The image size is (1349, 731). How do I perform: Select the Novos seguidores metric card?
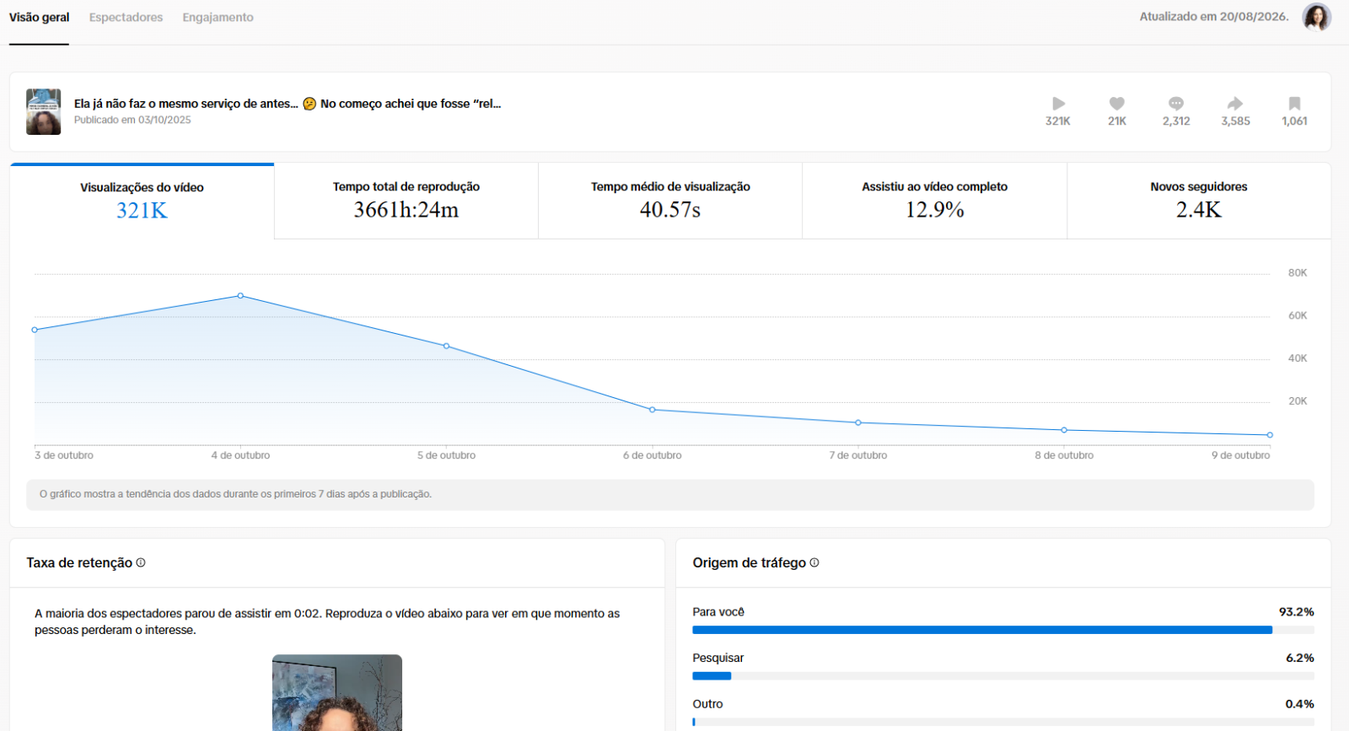click(x=1199, y=201)
